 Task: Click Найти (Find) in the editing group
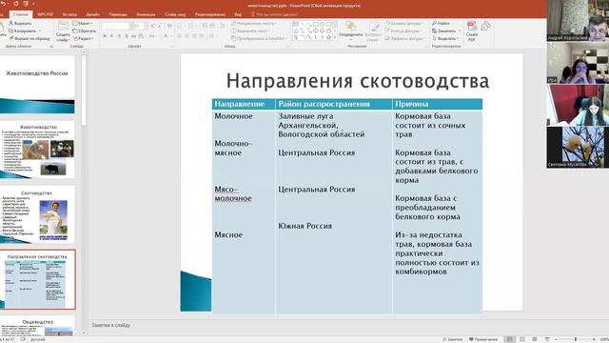441,23
